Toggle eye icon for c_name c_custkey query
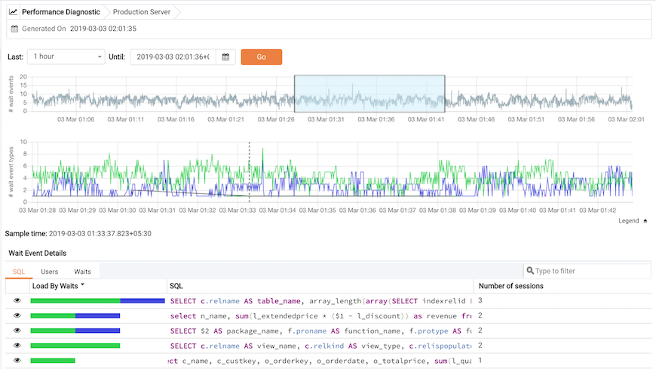The width and height of the screenshot is (656, 369). click(x=17, y=360)
